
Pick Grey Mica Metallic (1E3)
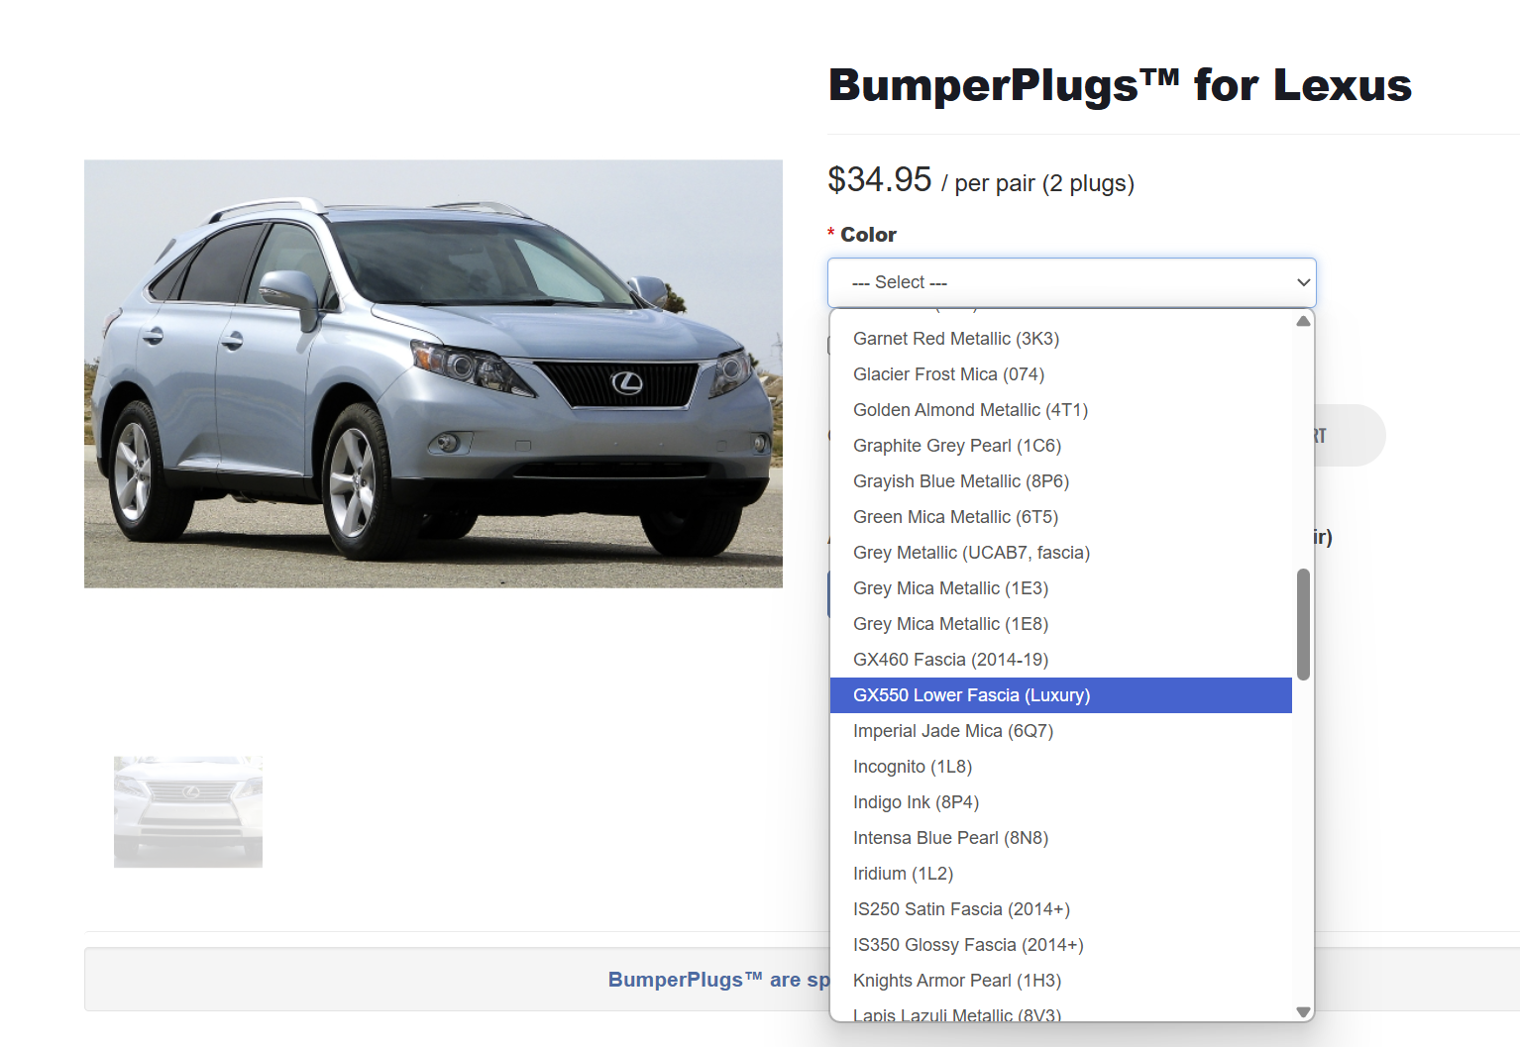coord(1060,588)
